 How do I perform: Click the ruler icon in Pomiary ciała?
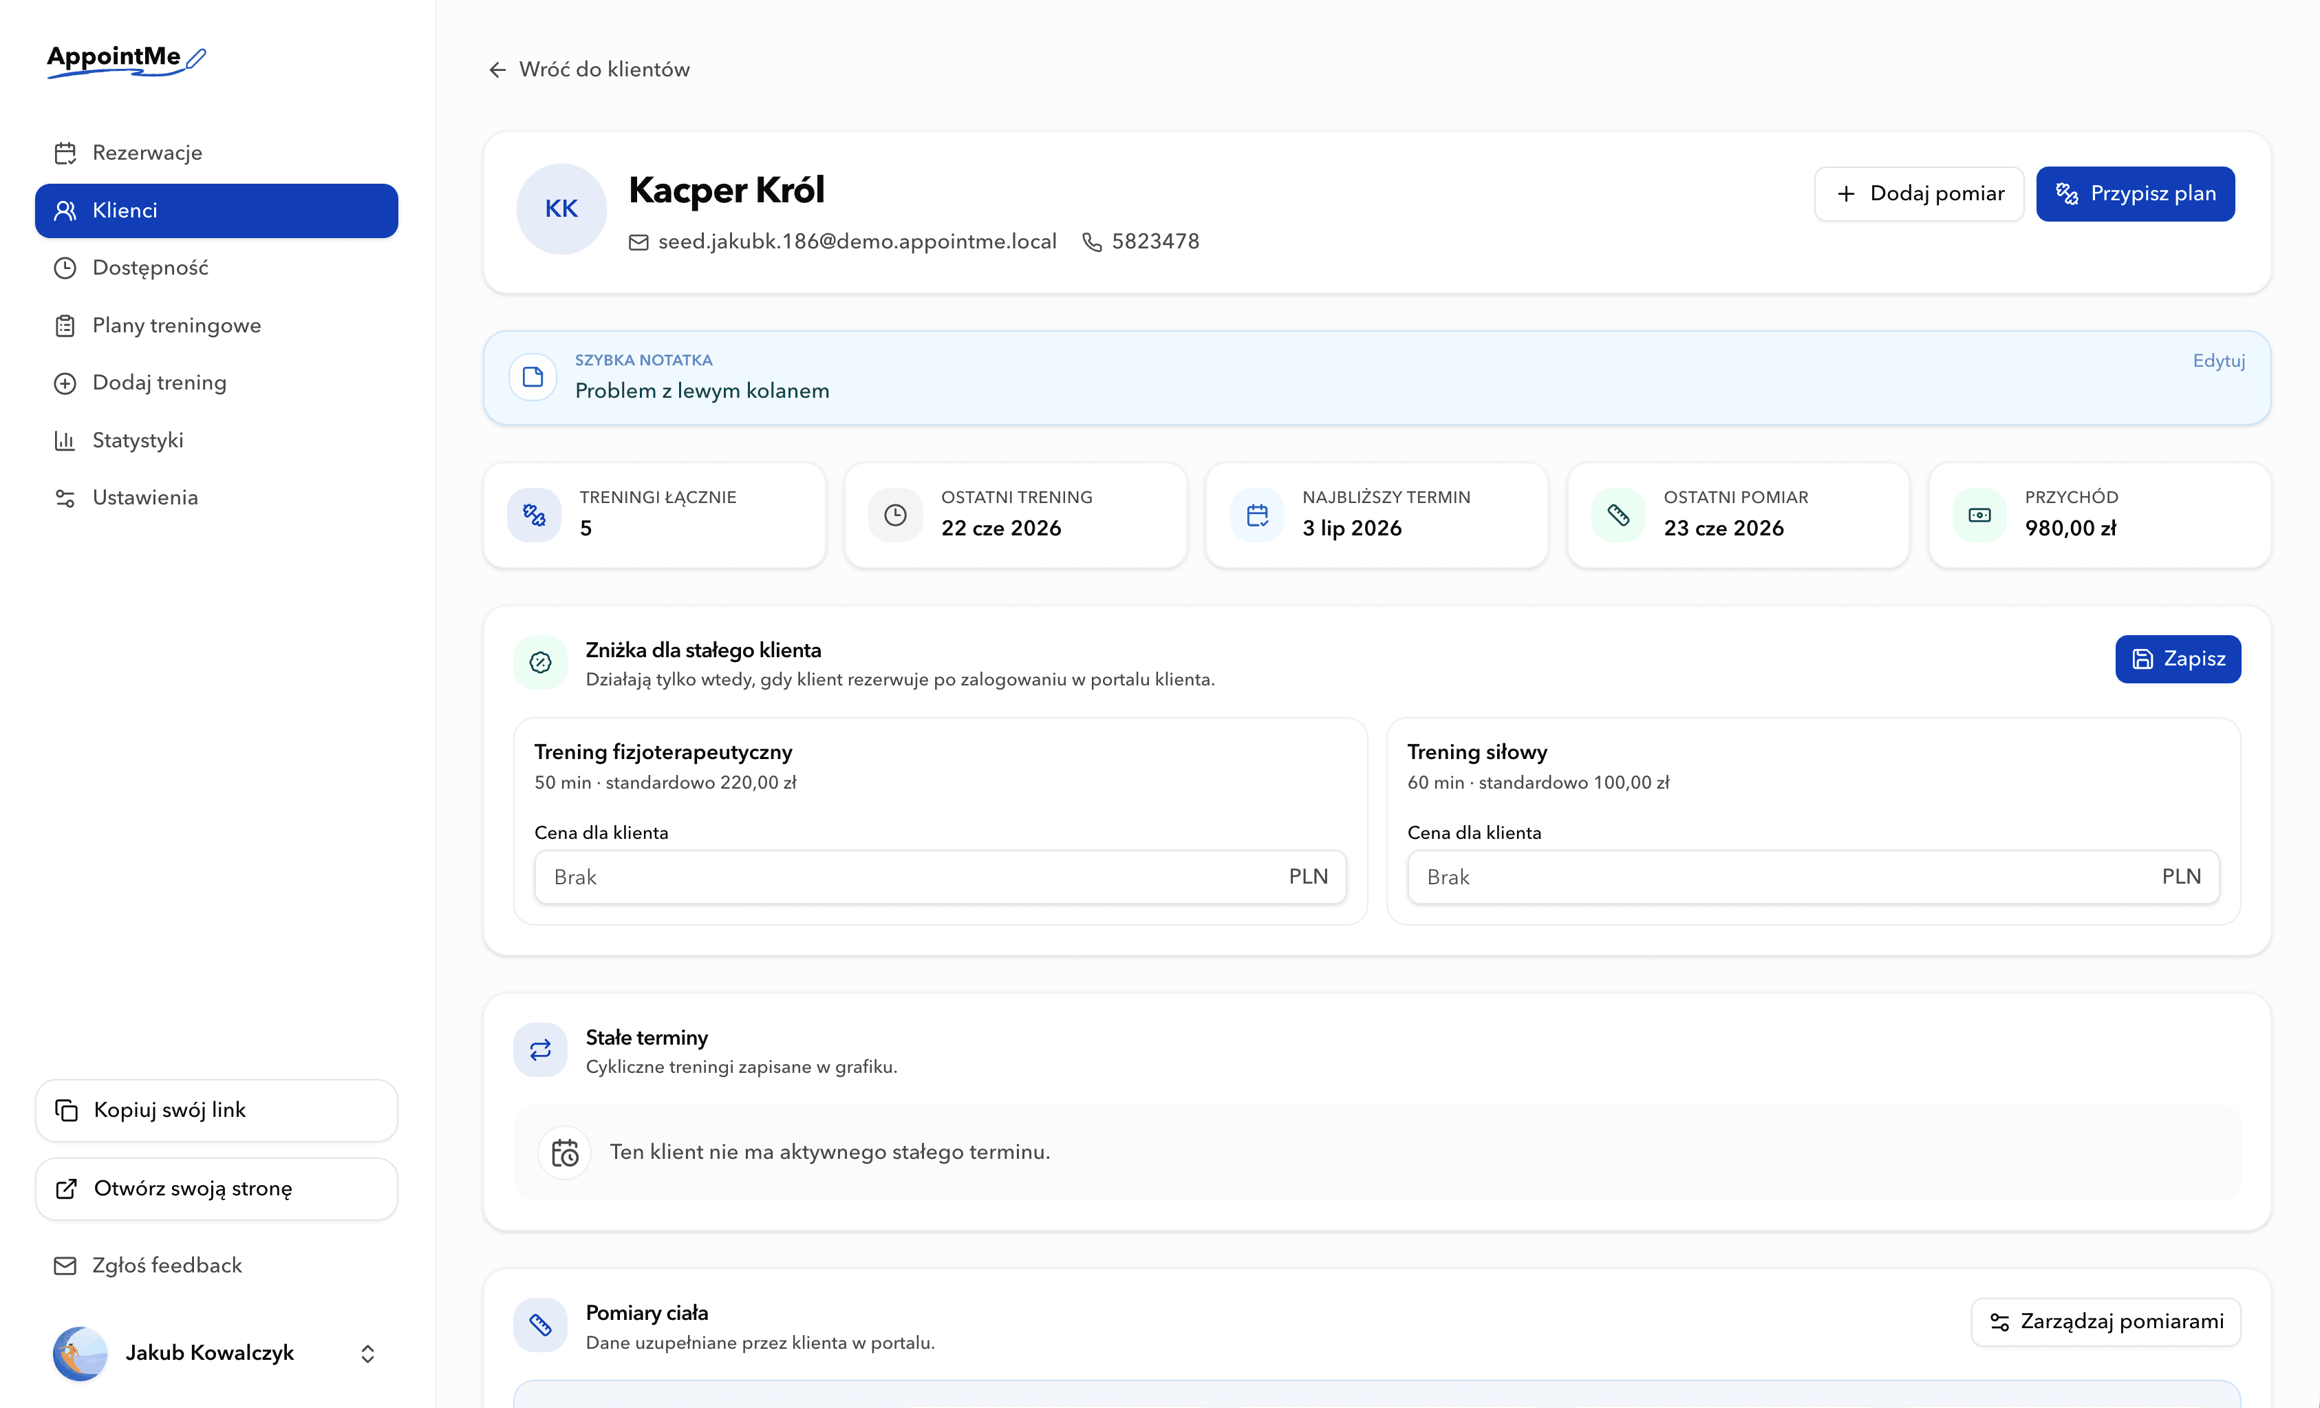[x=541, y=1324]
